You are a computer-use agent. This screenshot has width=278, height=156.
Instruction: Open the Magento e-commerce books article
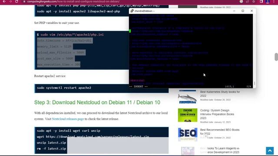(x=220, y=150)
